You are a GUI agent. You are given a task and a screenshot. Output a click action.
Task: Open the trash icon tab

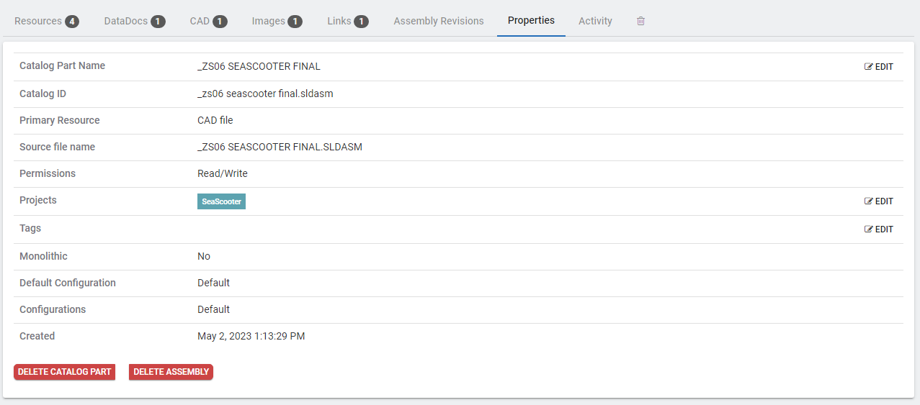[640, 21]
